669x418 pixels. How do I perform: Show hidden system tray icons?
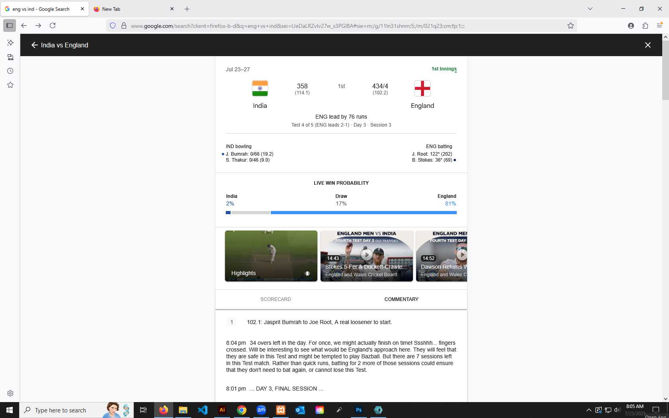(x=589, y=410)
